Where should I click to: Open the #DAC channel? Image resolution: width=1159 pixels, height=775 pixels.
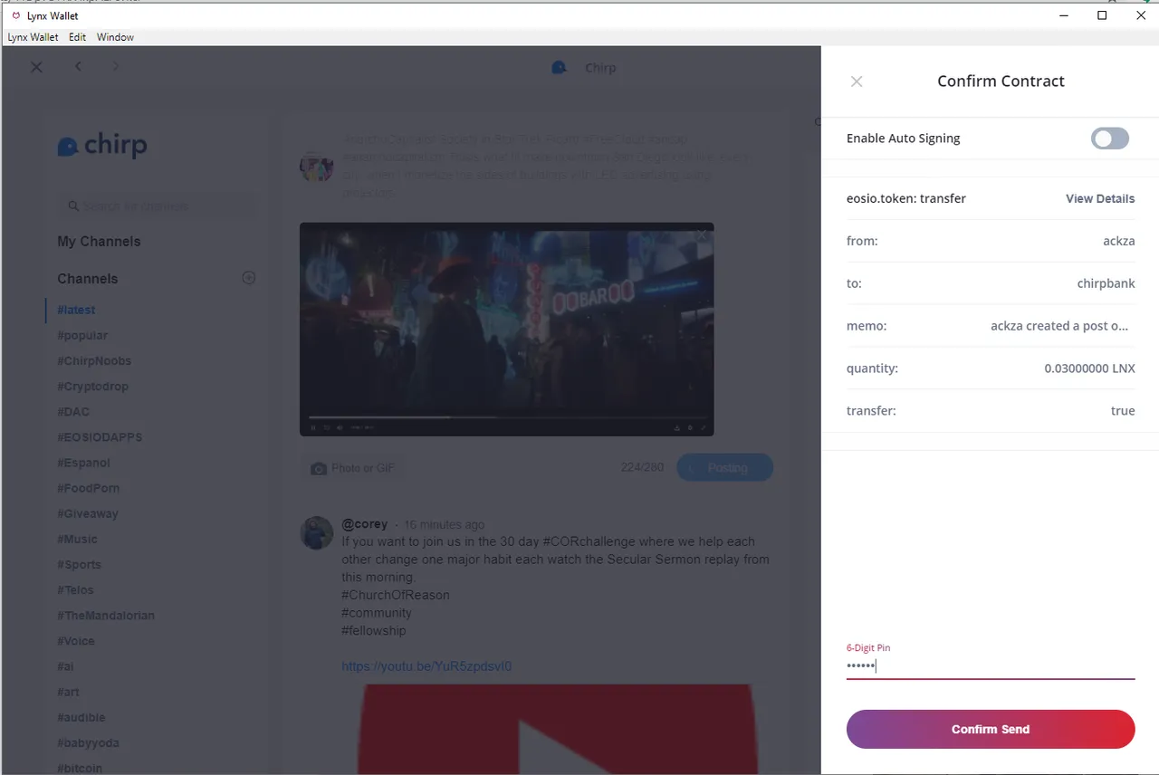tap(73, 411)
